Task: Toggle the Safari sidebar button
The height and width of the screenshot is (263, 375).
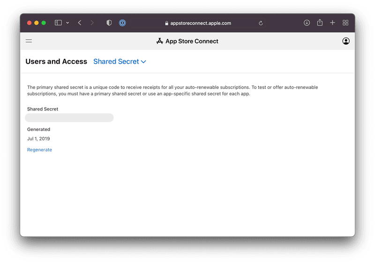Action: [x=58, y=22]
